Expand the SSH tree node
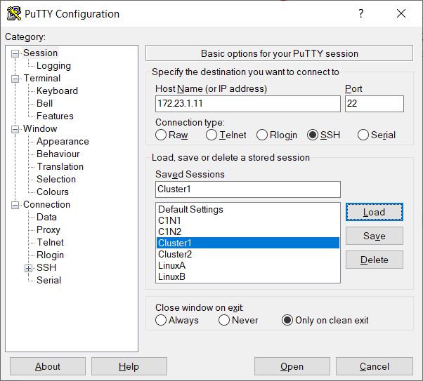 [x=29, y=268]
